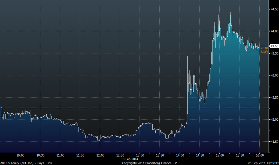Click the 44.00 y-axis label
Screen dimensions: 279x165
pyautogui.click(x=274, y=31)
